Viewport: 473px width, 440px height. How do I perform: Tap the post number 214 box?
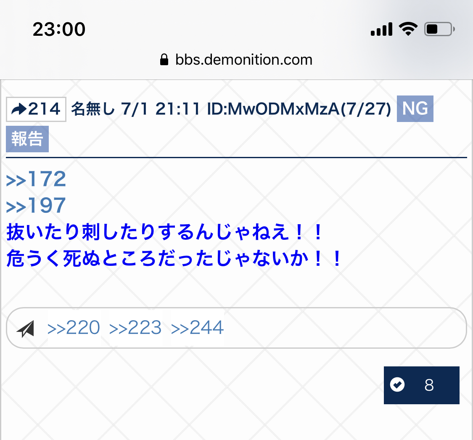36,109
